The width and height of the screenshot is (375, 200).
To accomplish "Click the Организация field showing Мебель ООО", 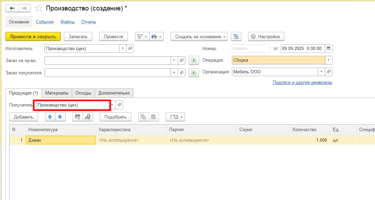I will click(275, 72).
